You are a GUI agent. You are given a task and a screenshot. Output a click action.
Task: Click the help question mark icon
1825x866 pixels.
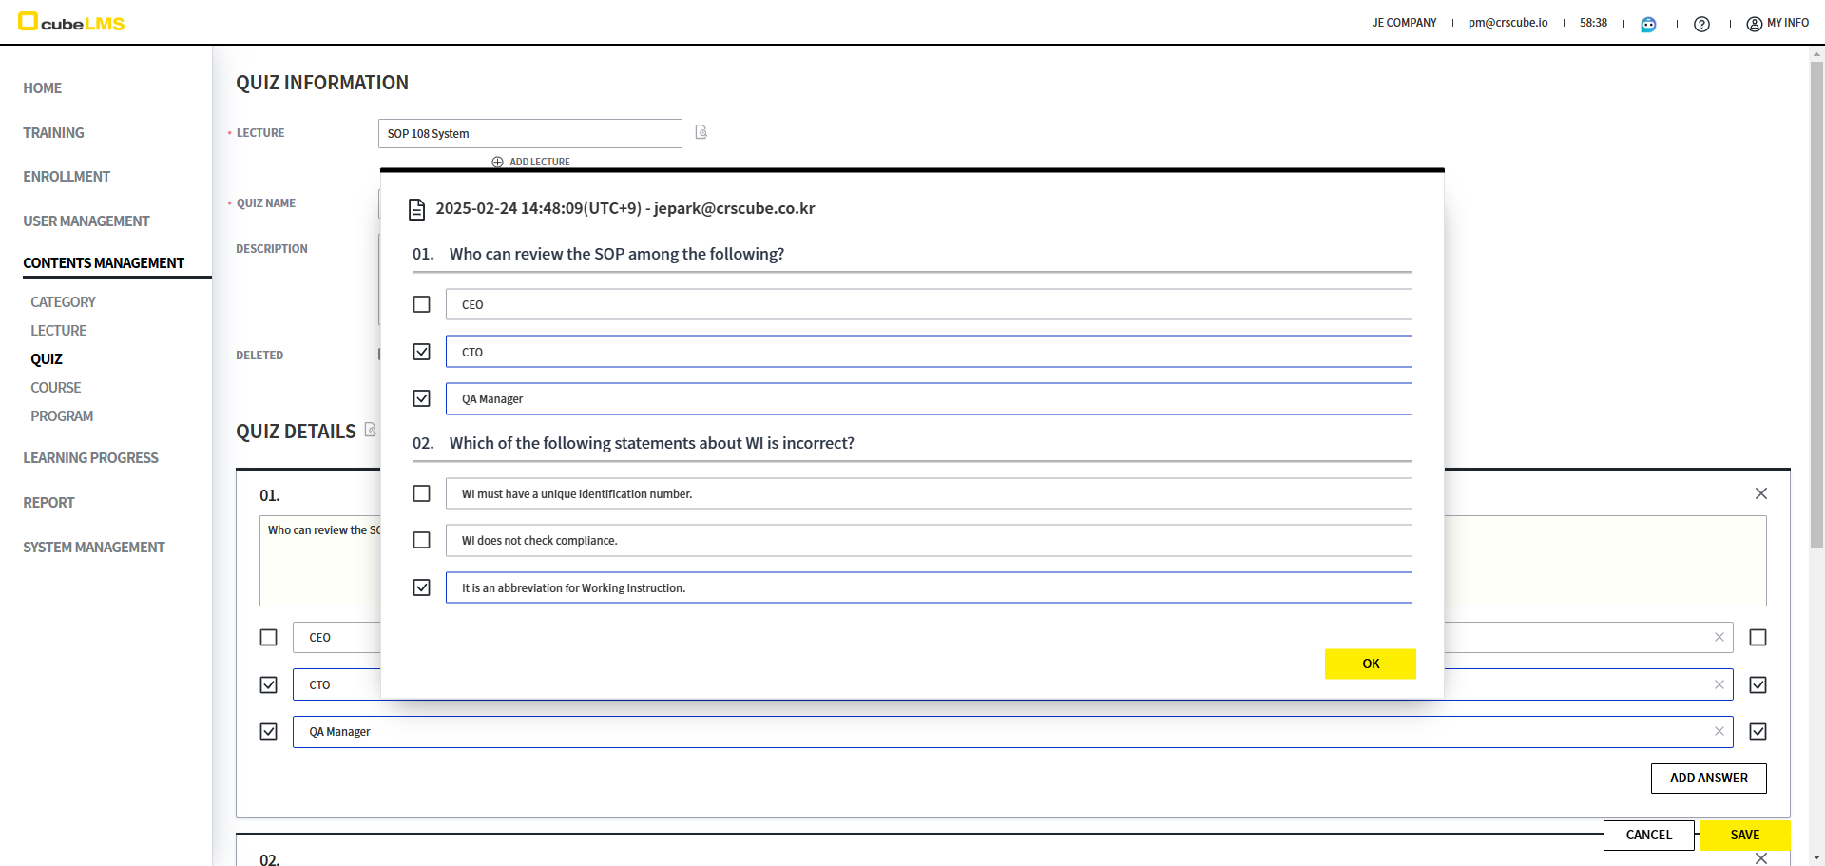pyautogui.click(x=1701, y=24)
